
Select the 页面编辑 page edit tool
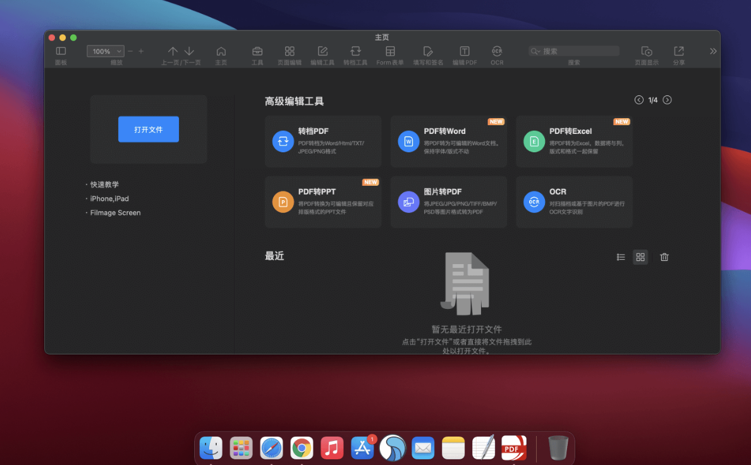tap(290, 52)
